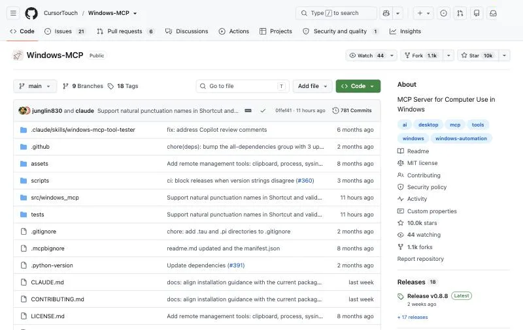Expand the commit message ellipsis icon
This screenshot has width=523, height=330.
tap(248, 110)
